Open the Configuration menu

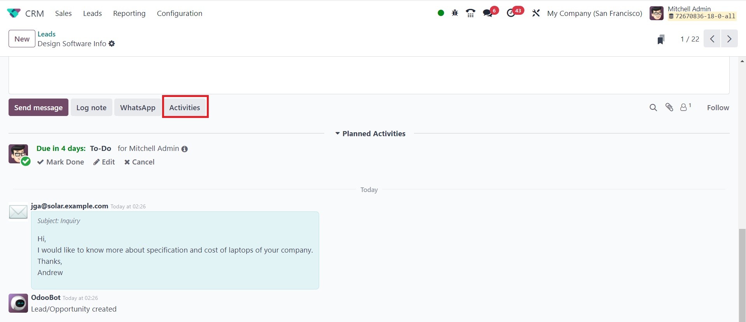[x=179, y=13]
